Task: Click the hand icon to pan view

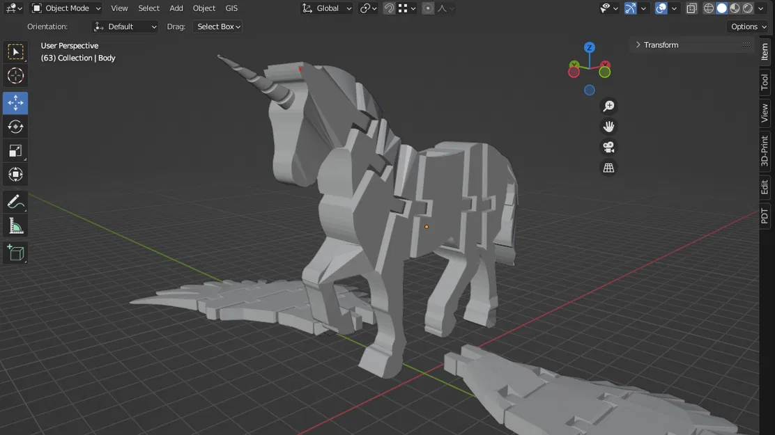Action: tap(608, 126)
